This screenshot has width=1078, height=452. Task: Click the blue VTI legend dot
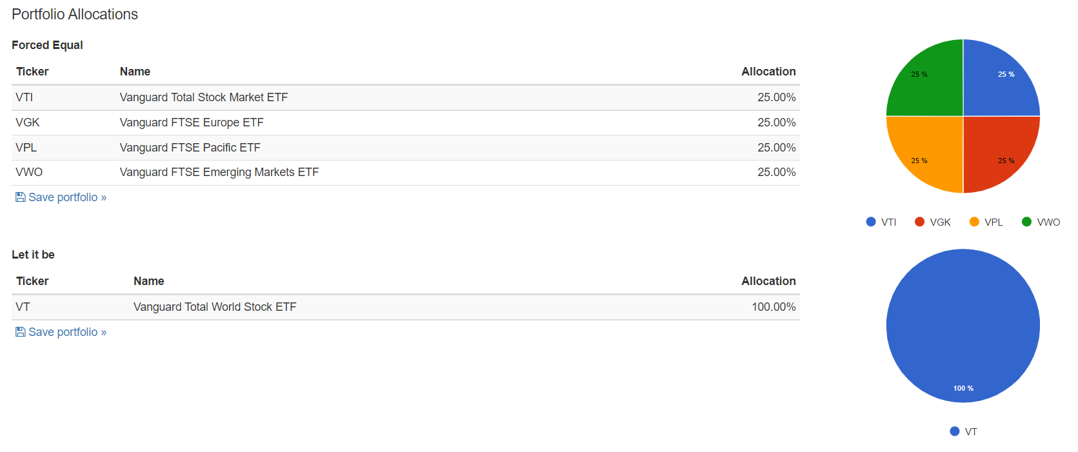pos(871,222)
